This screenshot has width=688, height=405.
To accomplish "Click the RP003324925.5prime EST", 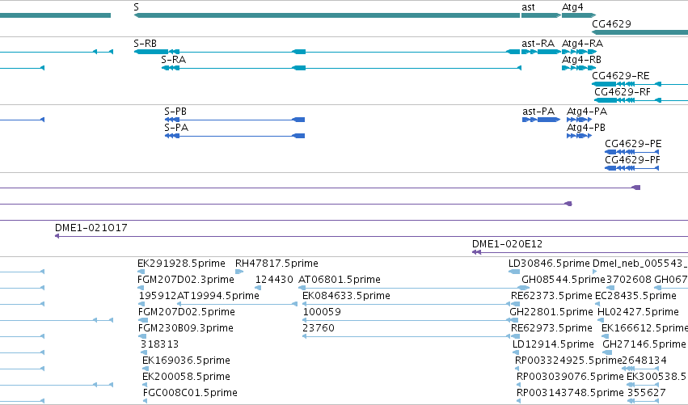I will [x=517, y=369].
